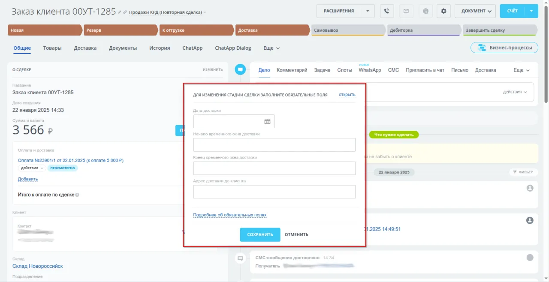
Task: Switch to the Общие tab
Action: coord(22,48)
